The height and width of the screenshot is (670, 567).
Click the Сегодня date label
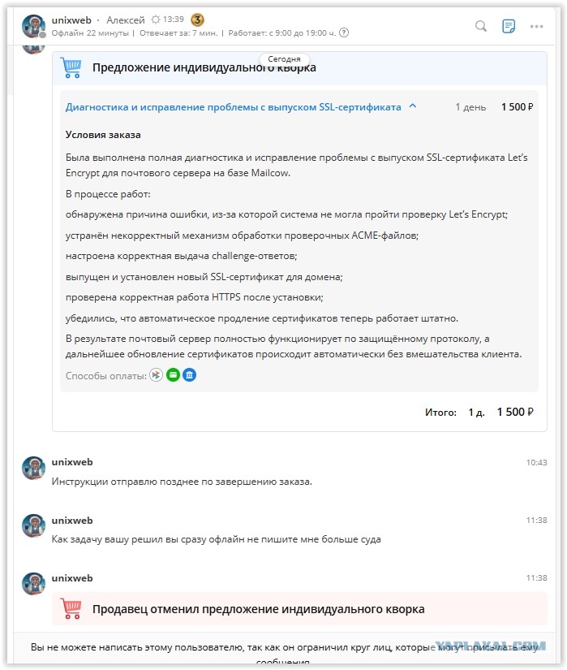tap(284, 59)
